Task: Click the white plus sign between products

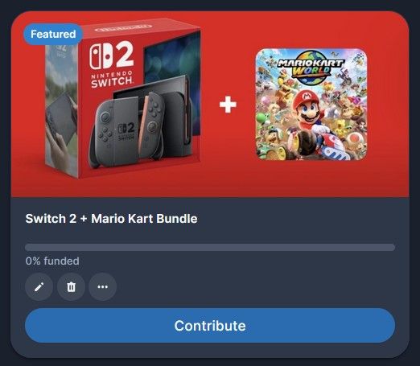Action: pyautogui.click(x=228, y=105)
